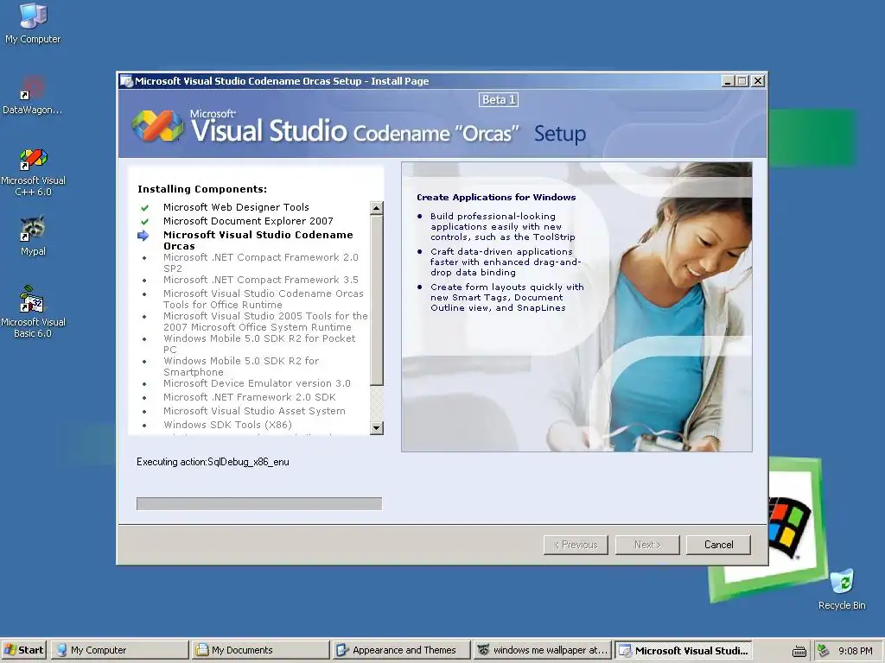Switch to My Documents taskbar window

click(260, 650)
